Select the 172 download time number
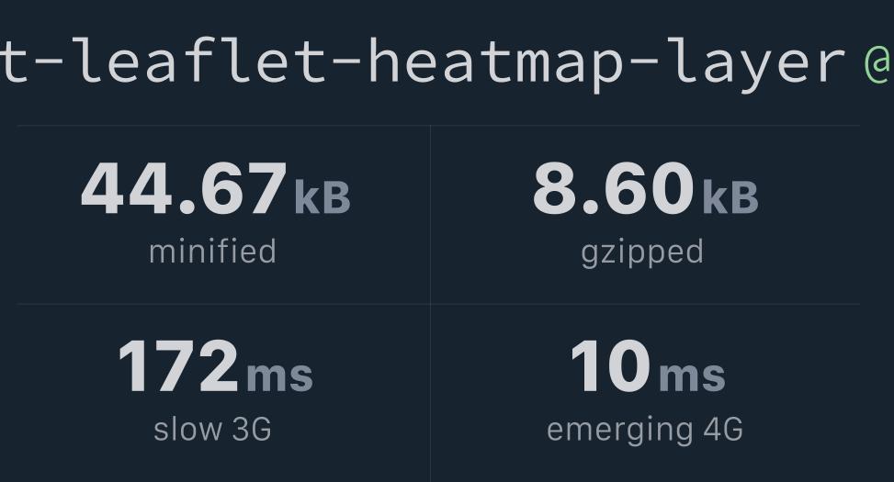The image size is (894, 482). [x=178, y=366]
